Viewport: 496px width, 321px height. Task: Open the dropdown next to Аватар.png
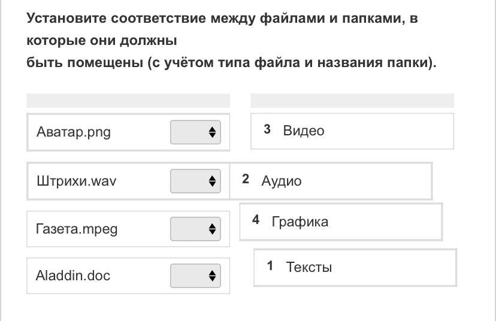click(x=195, y=132)
